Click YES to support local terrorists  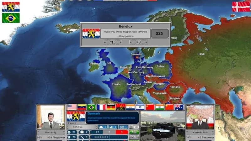tap(113, 42)
